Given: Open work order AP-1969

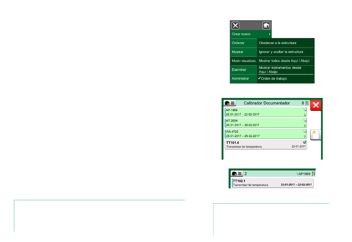Looking at the screenshot, I should click(266, 112).
